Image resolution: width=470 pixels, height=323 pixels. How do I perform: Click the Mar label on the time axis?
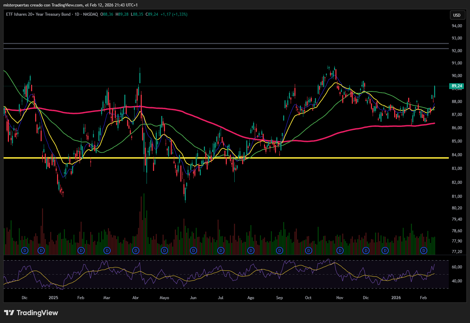click(107, 297)
